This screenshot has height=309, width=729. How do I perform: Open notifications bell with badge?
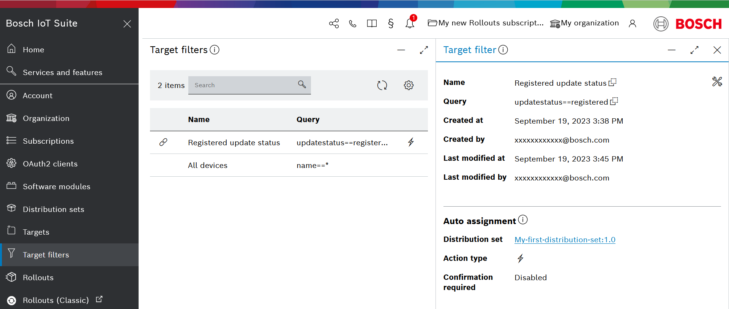pyautogui.click(x=410, y=24)
